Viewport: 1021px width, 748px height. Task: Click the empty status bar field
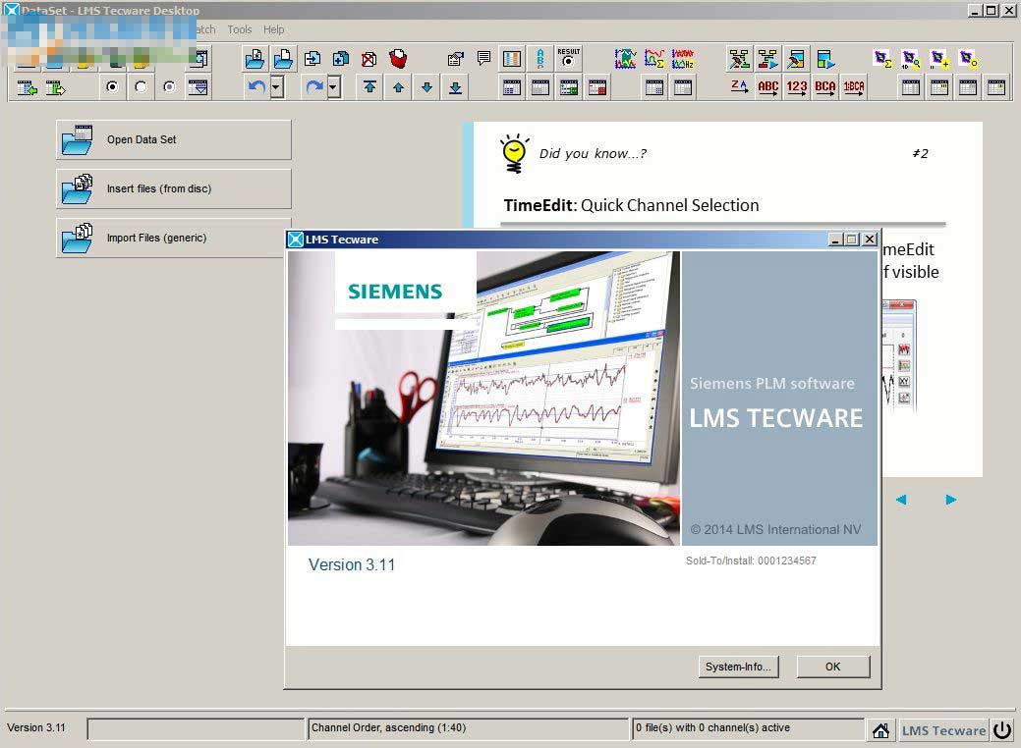[196, 729]
